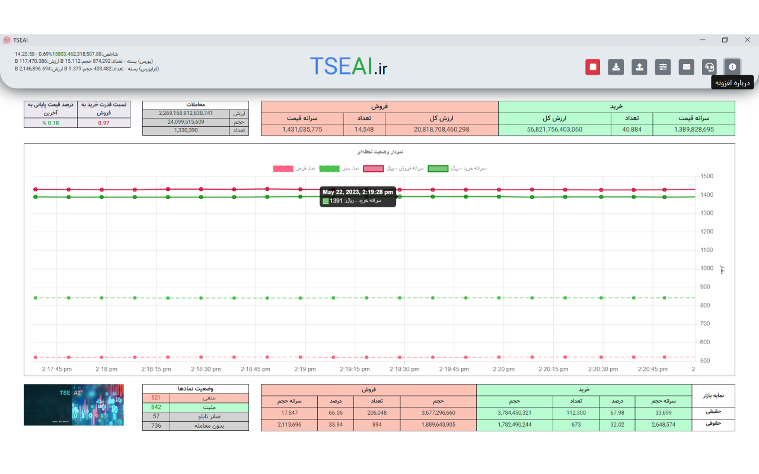Click legal buyers per-capita volume 2,648,574
Screen dimensions: 759x474
click(x=663, y=425)
